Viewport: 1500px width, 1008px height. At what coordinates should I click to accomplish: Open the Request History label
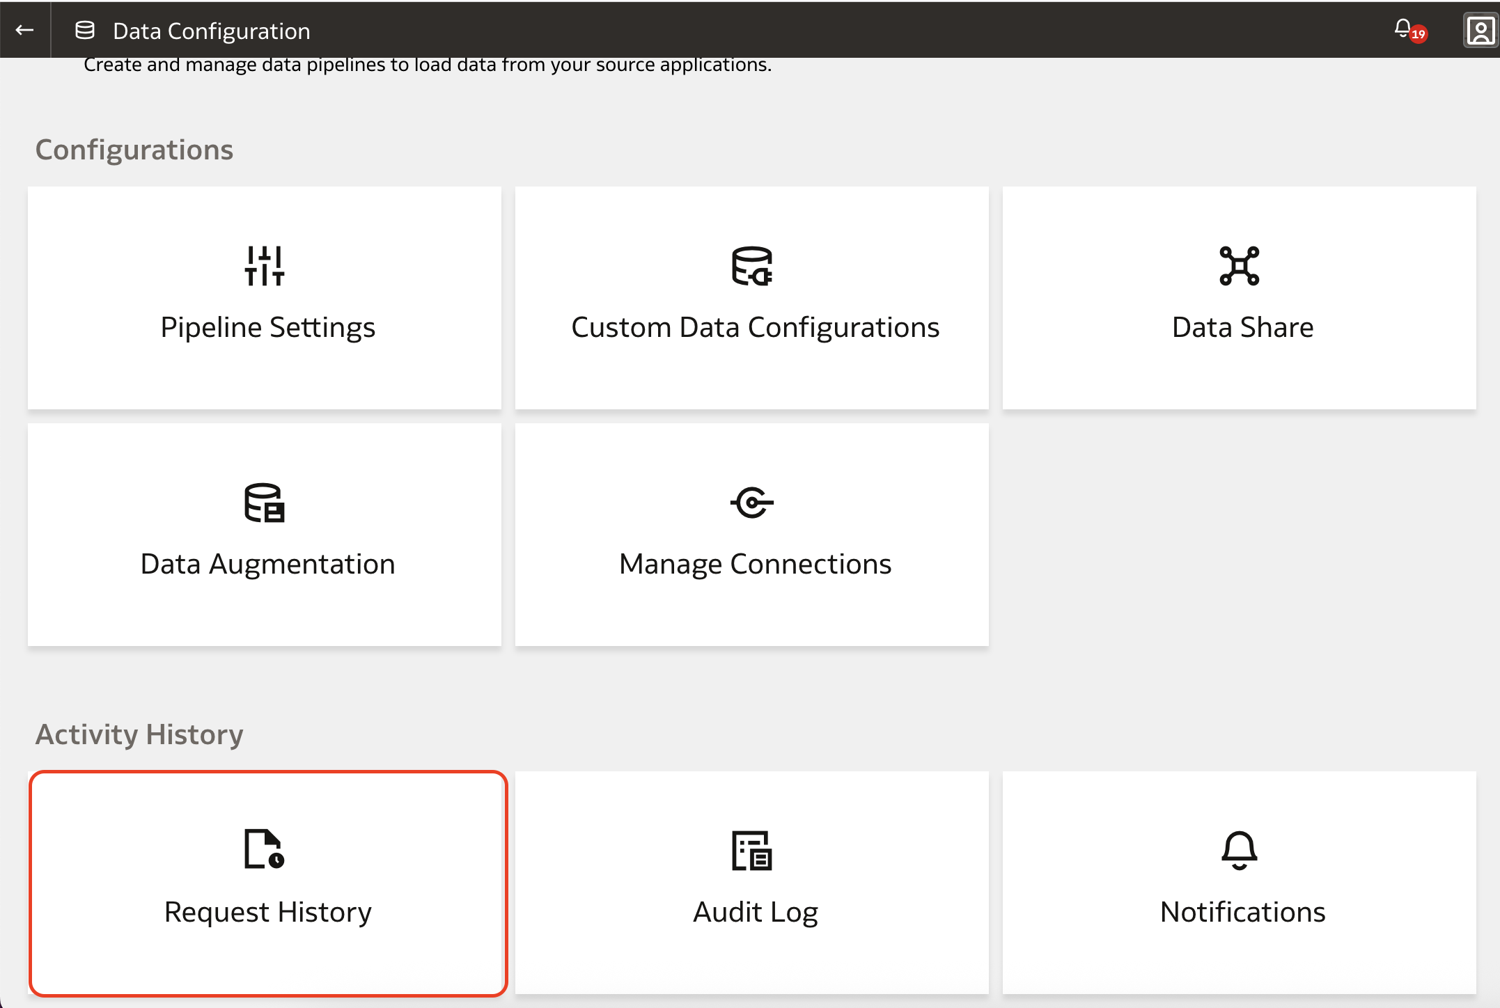point(267,912)
